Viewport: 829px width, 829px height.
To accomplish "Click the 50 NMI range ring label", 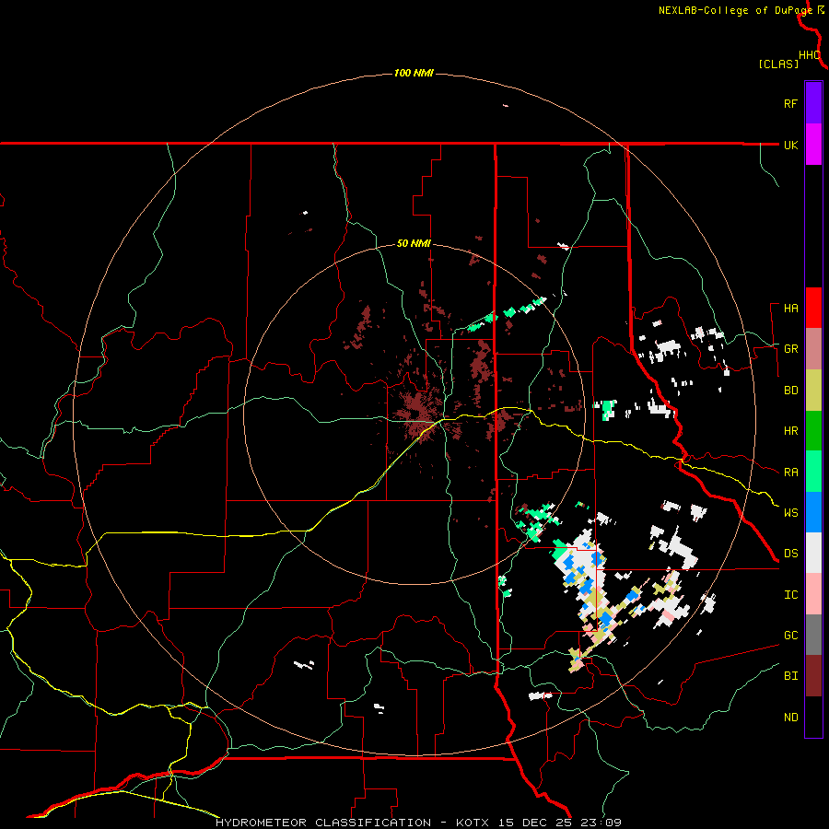I will click(414, 243).
